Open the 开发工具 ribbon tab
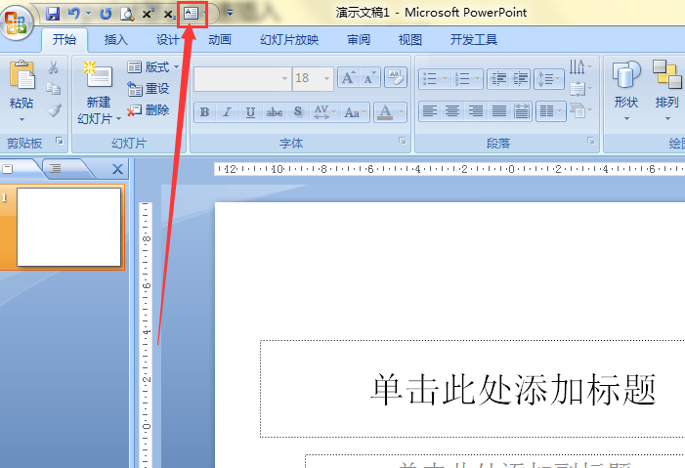685x468 pixels. click(474, 40)
